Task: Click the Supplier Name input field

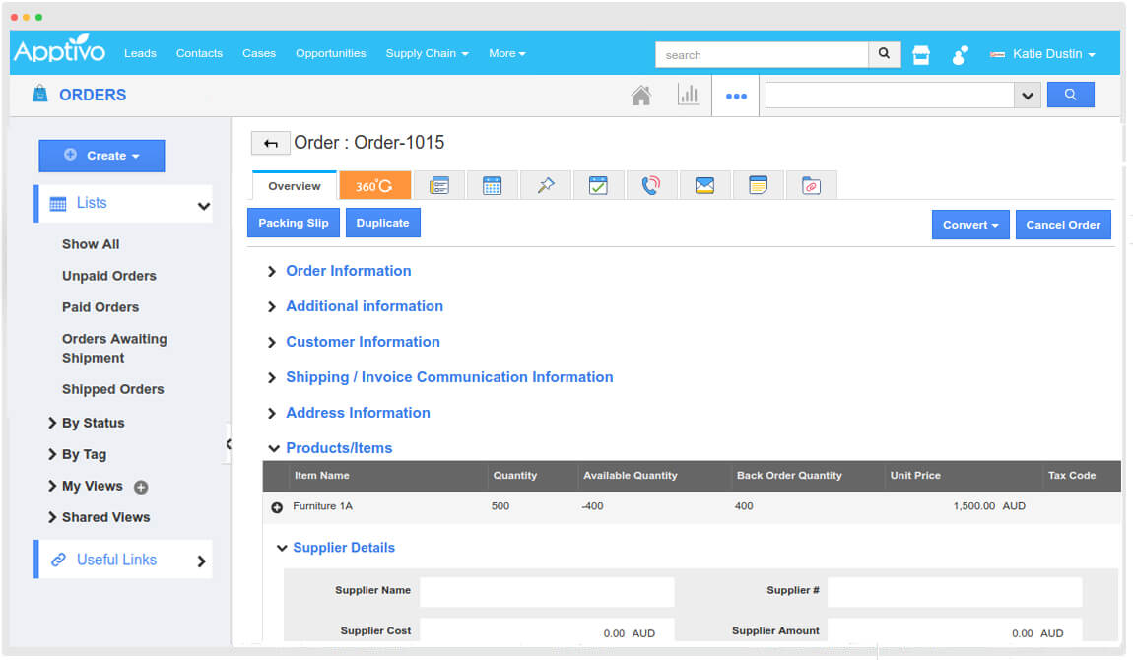Action: [547, 591]
